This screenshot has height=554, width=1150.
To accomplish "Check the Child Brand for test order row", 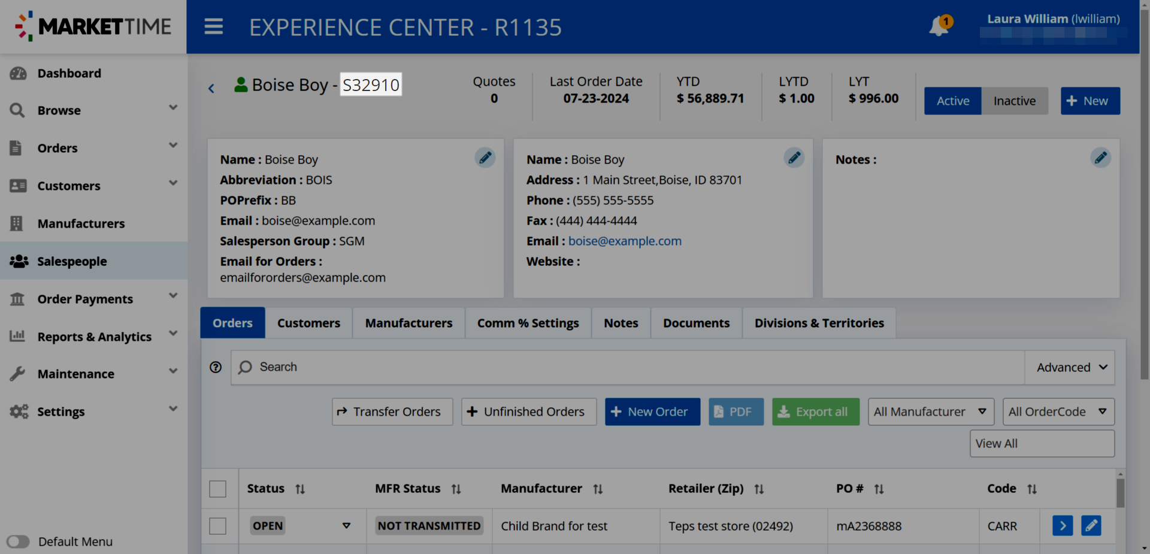I will coord(218,526).
